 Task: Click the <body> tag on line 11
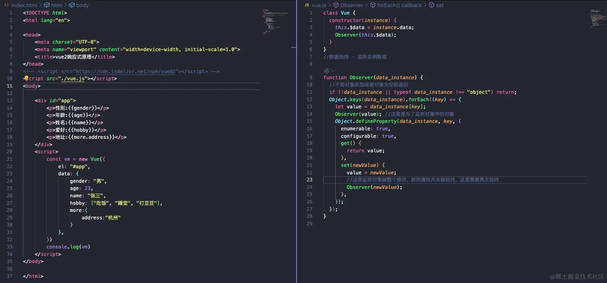coord(32,86)
